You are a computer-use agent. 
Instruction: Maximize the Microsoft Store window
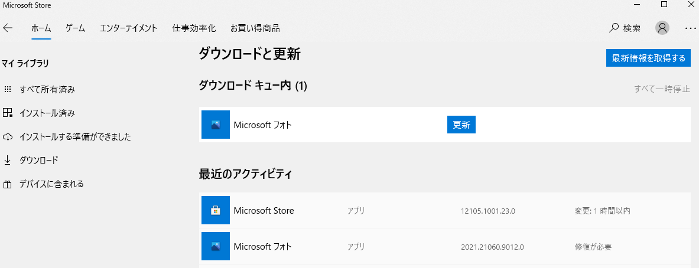tap(664, 5)
